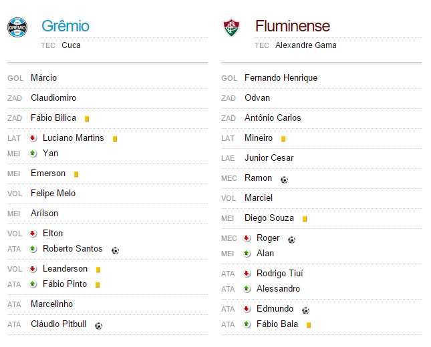
Task: Click the Grêmio club crest
Action: [17, 27]
